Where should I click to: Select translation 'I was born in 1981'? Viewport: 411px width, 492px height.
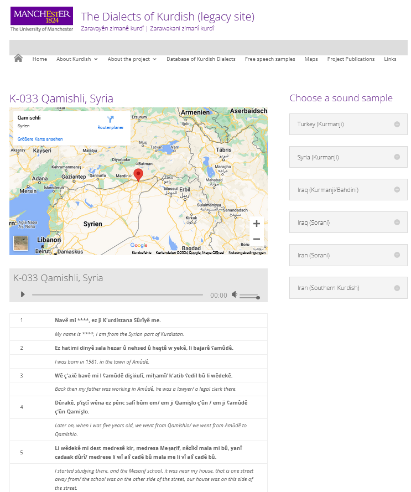tap(102, 362)
